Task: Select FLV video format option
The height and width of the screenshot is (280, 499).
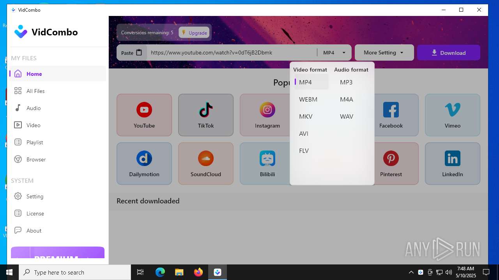Action: 311,150
